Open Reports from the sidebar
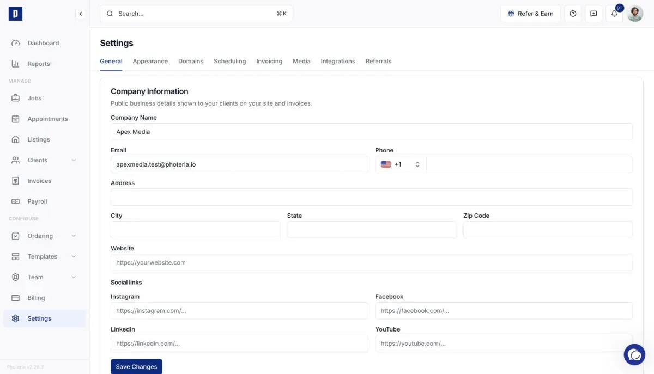 (45, 64)
